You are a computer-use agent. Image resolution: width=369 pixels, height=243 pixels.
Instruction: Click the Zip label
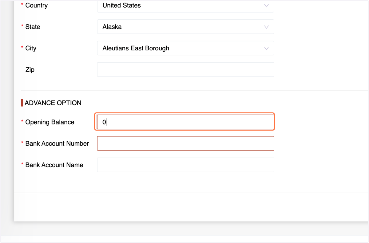pyautogui.click(x=30, y=70)
